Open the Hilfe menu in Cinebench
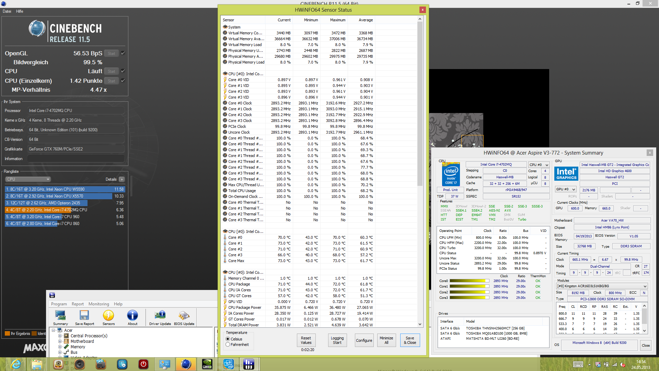This screenshot has width=659, height=371. 20,11
